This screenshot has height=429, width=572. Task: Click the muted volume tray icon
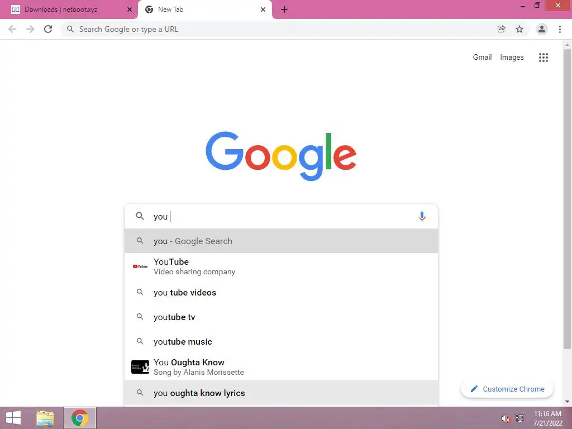(x=506, y=419)
